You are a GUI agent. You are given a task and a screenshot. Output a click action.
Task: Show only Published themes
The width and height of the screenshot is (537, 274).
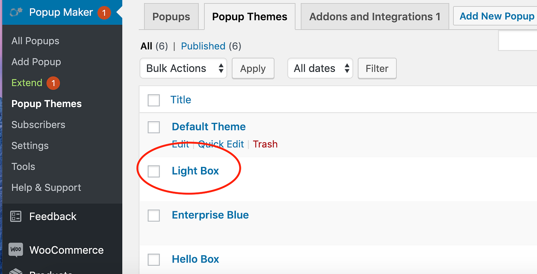[203, 46]
